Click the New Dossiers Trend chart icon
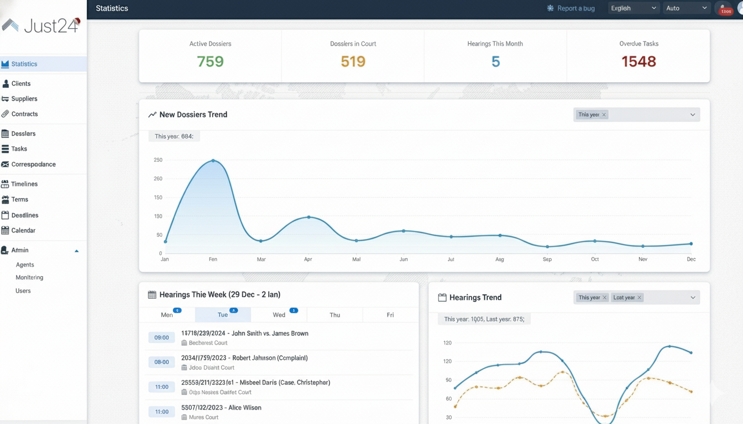The height and width of the screenshot is (424, 743). point(153,114)
